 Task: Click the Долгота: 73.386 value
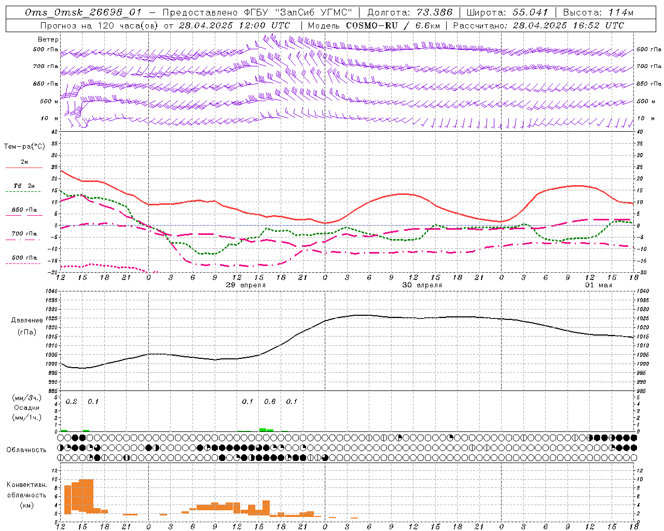pos(410,12)
